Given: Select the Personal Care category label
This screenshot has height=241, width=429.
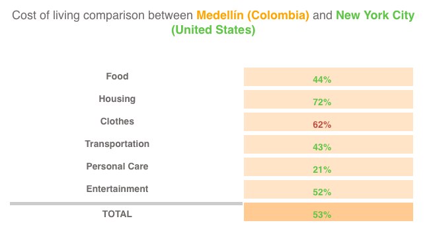Looking at the screenshot, I should point(117,166).
